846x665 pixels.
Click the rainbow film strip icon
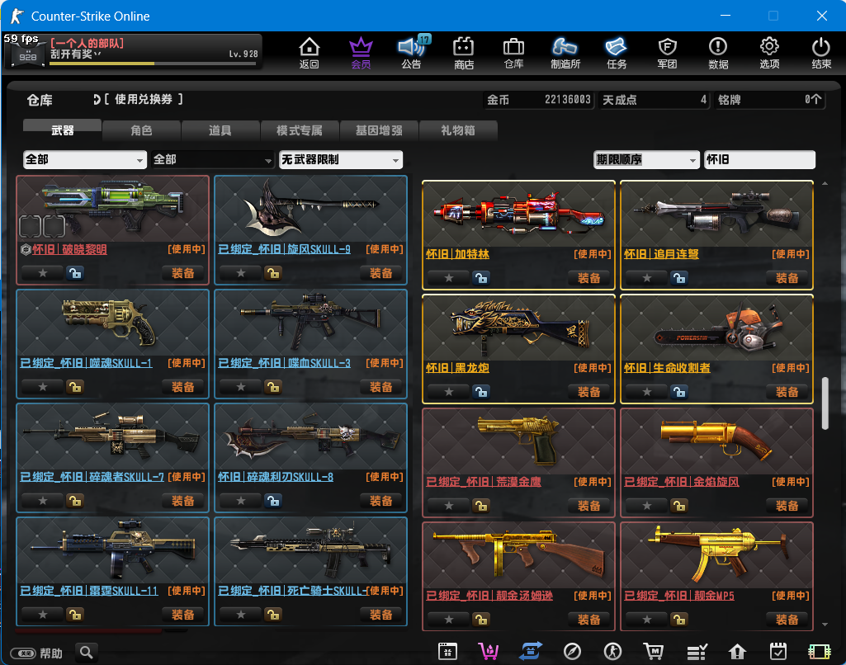[819, 652]
